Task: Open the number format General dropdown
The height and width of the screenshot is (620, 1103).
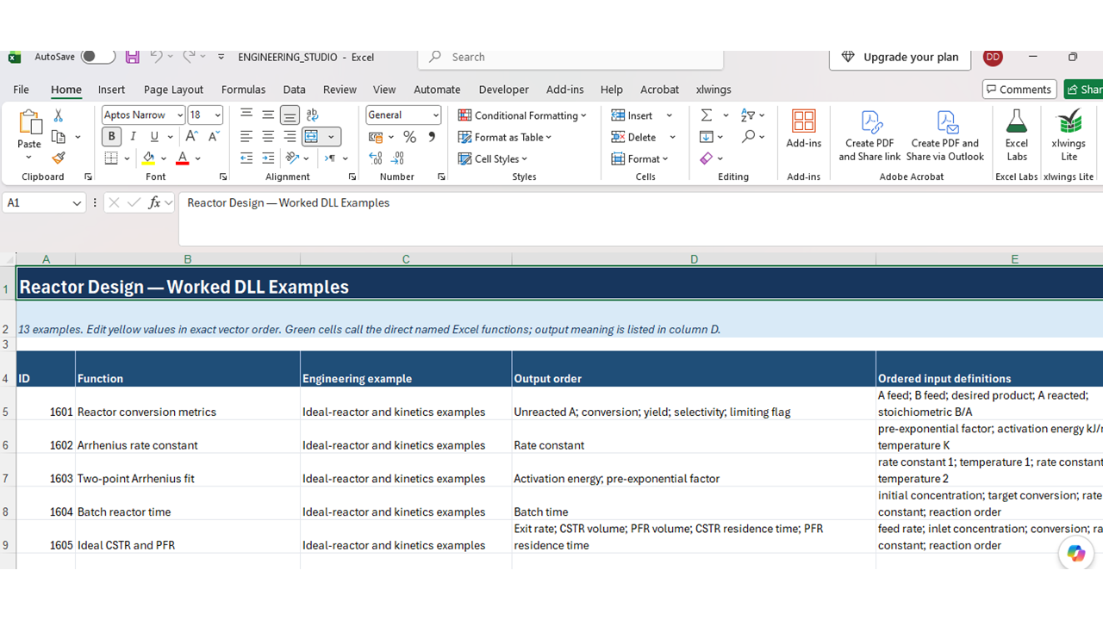Action: pyautogui.click(x=436, y=115)
